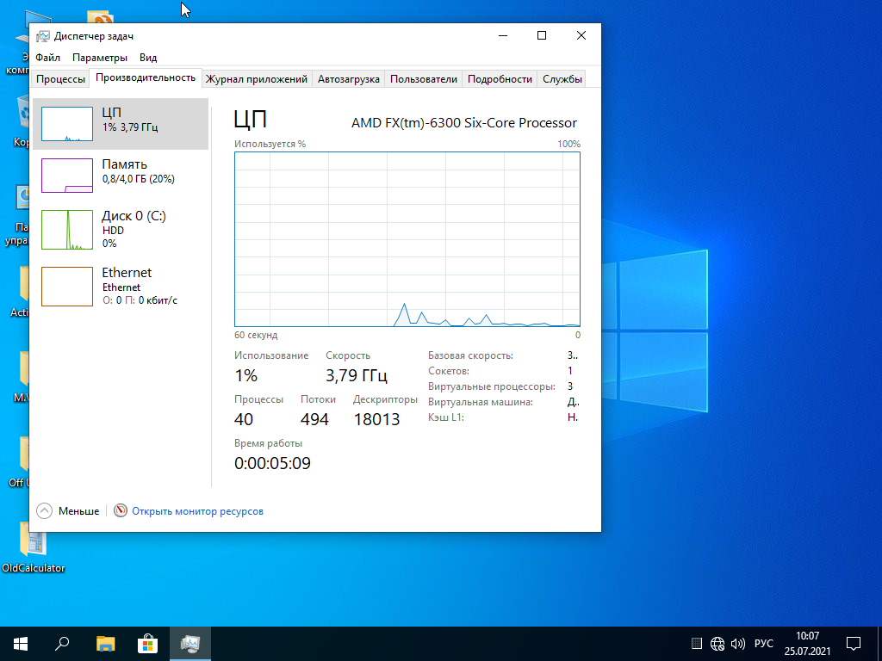Open File Explorer from the taskbar
Viewport: 882px width, 661px height.
point(105,644)
